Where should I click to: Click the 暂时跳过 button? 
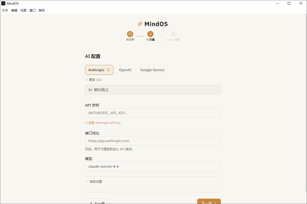pyautogui.click(x=153, y=90)
